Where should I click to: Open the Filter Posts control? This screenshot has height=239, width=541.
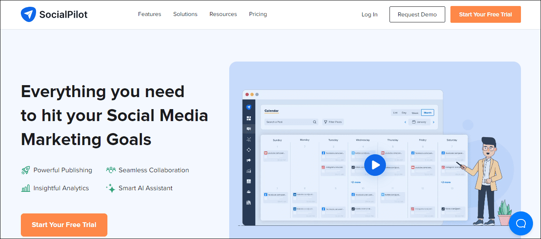[x=333, y=122]
